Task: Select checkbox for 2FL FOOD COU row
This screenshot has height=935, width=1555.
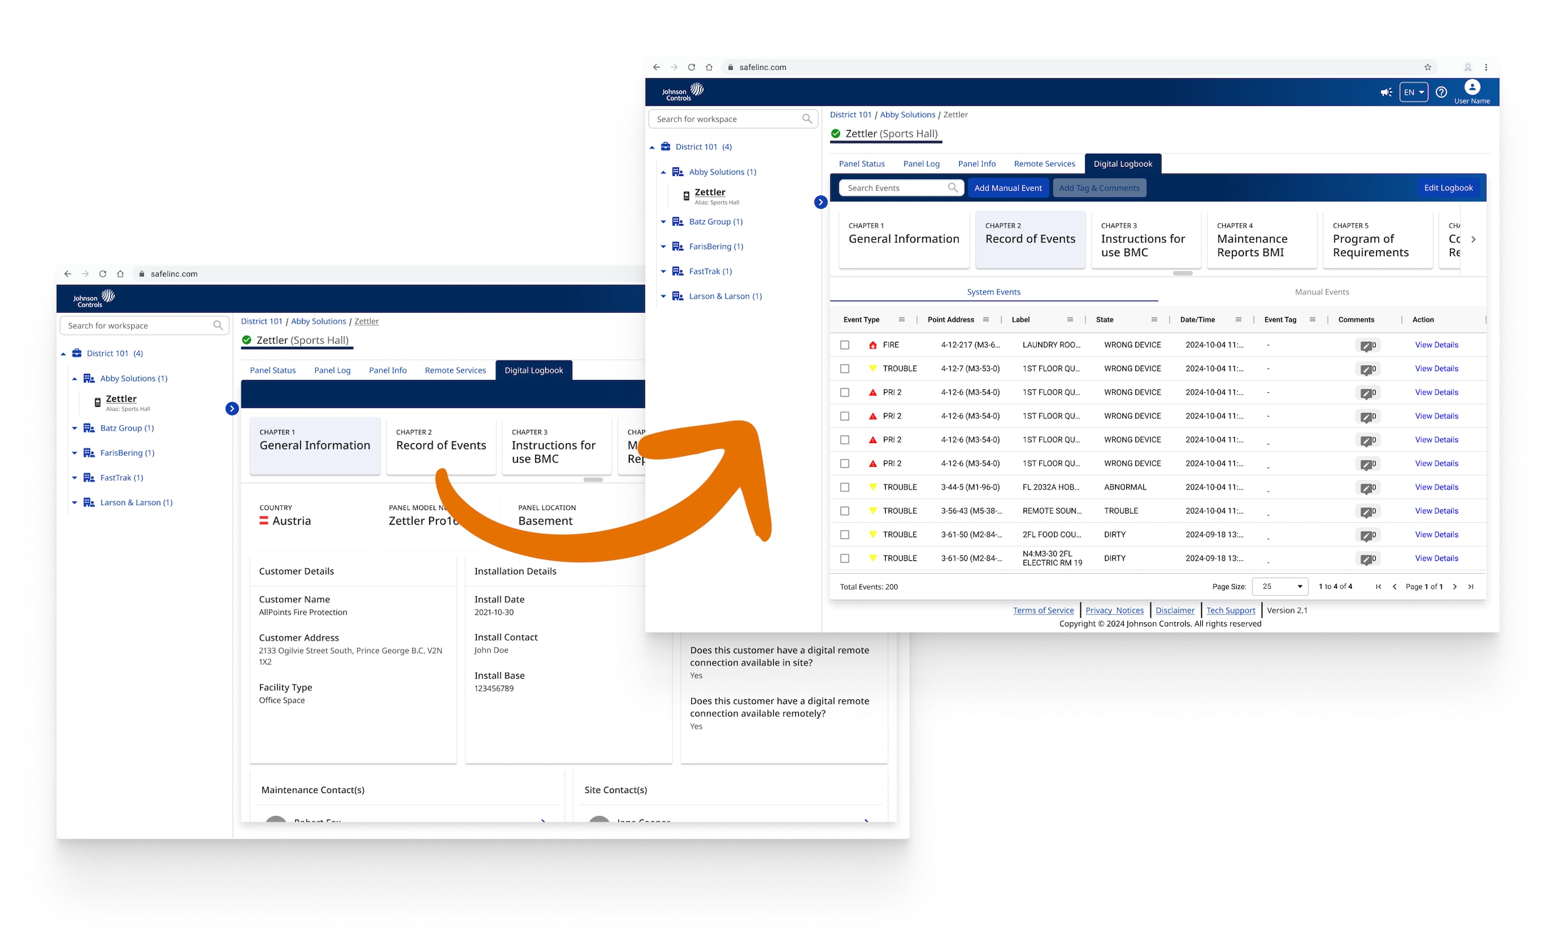Action: (845, 534)
